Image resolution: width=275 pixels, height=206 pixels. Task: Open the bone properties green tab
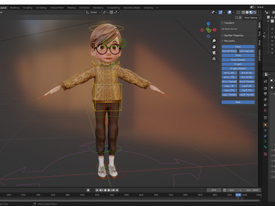[265, 147]
